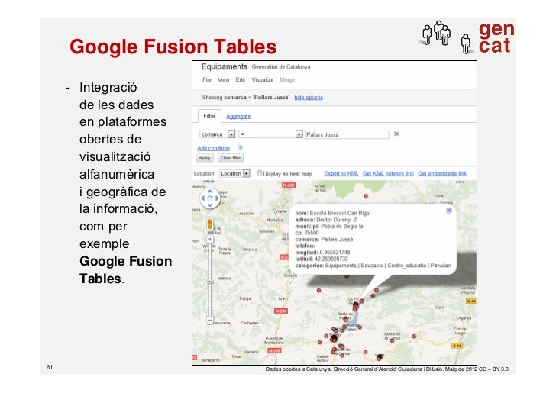Open the Merge menu

287,79
